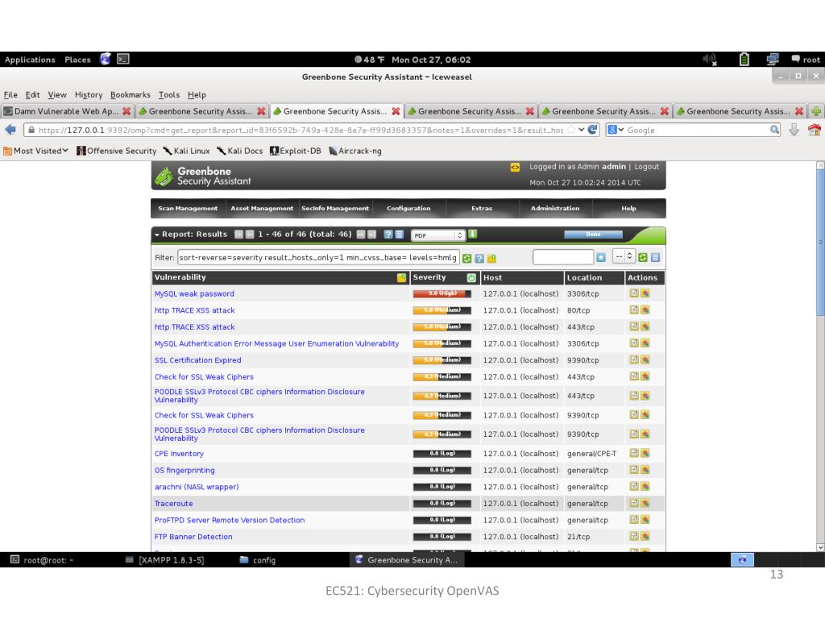This screenshot has width=825, height=619.
Task: Click the green switch filter refresh icon
Action: tap(642, 257)
